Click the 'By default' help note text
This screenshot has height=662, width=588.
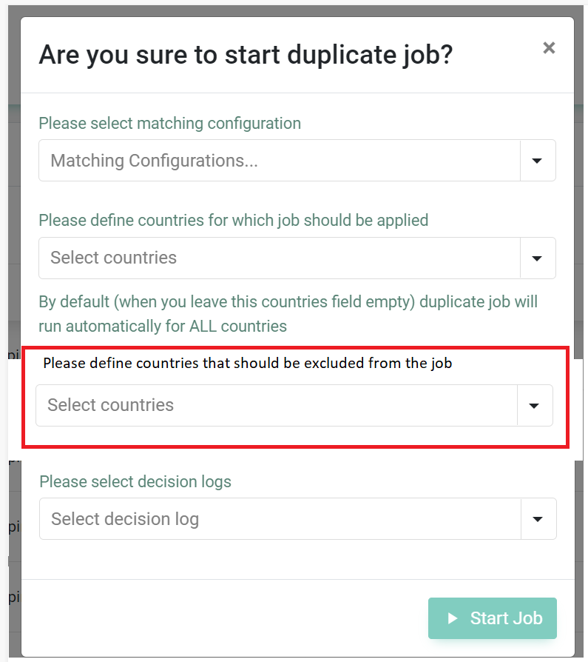click(x=288, y=302)
